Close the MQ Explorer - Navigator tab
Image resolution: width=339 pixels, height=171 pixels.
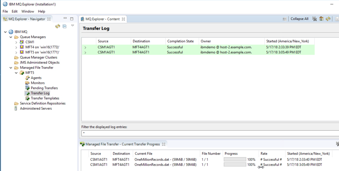(x=49, y=19)
